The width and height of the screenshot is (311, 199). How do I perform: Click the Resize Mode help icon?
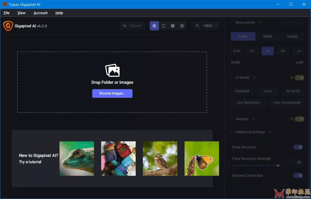pos(260,23)
